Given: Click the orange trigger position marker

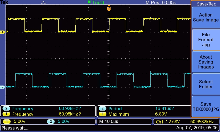Looking at the screenshot, I should pos(109,9).
